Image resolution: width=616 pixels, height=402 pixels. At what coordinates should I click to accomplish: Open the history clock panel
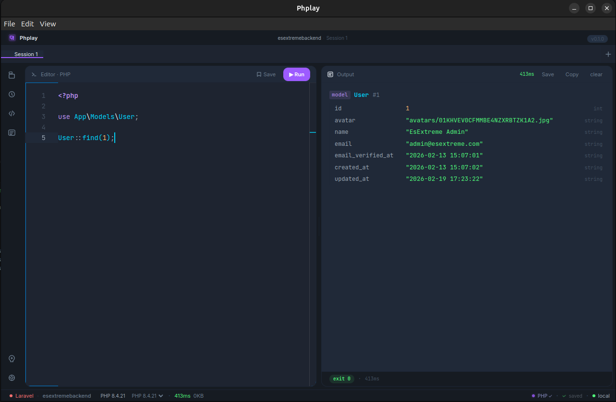pyautogui.click(x=12, y=95)
